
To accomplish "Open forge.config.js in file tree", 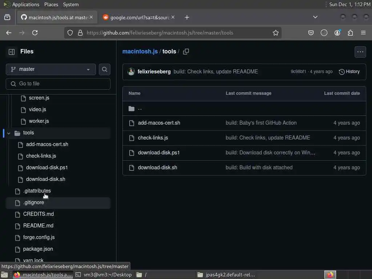I will tap(39, 238).
